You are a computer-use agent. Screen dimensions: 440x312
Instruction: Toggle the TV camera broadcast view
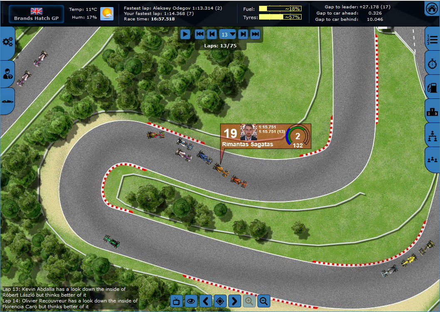coord(176,301)
